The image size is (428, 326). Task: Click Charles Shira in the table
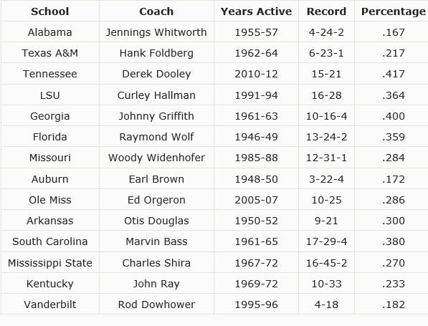(156, 263)
